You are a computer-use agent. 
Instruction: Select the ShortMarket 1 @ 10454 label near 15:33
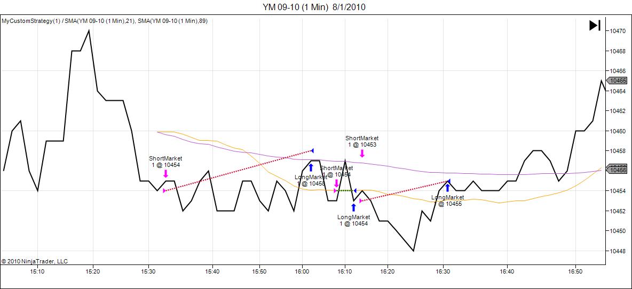click(165, 162)
